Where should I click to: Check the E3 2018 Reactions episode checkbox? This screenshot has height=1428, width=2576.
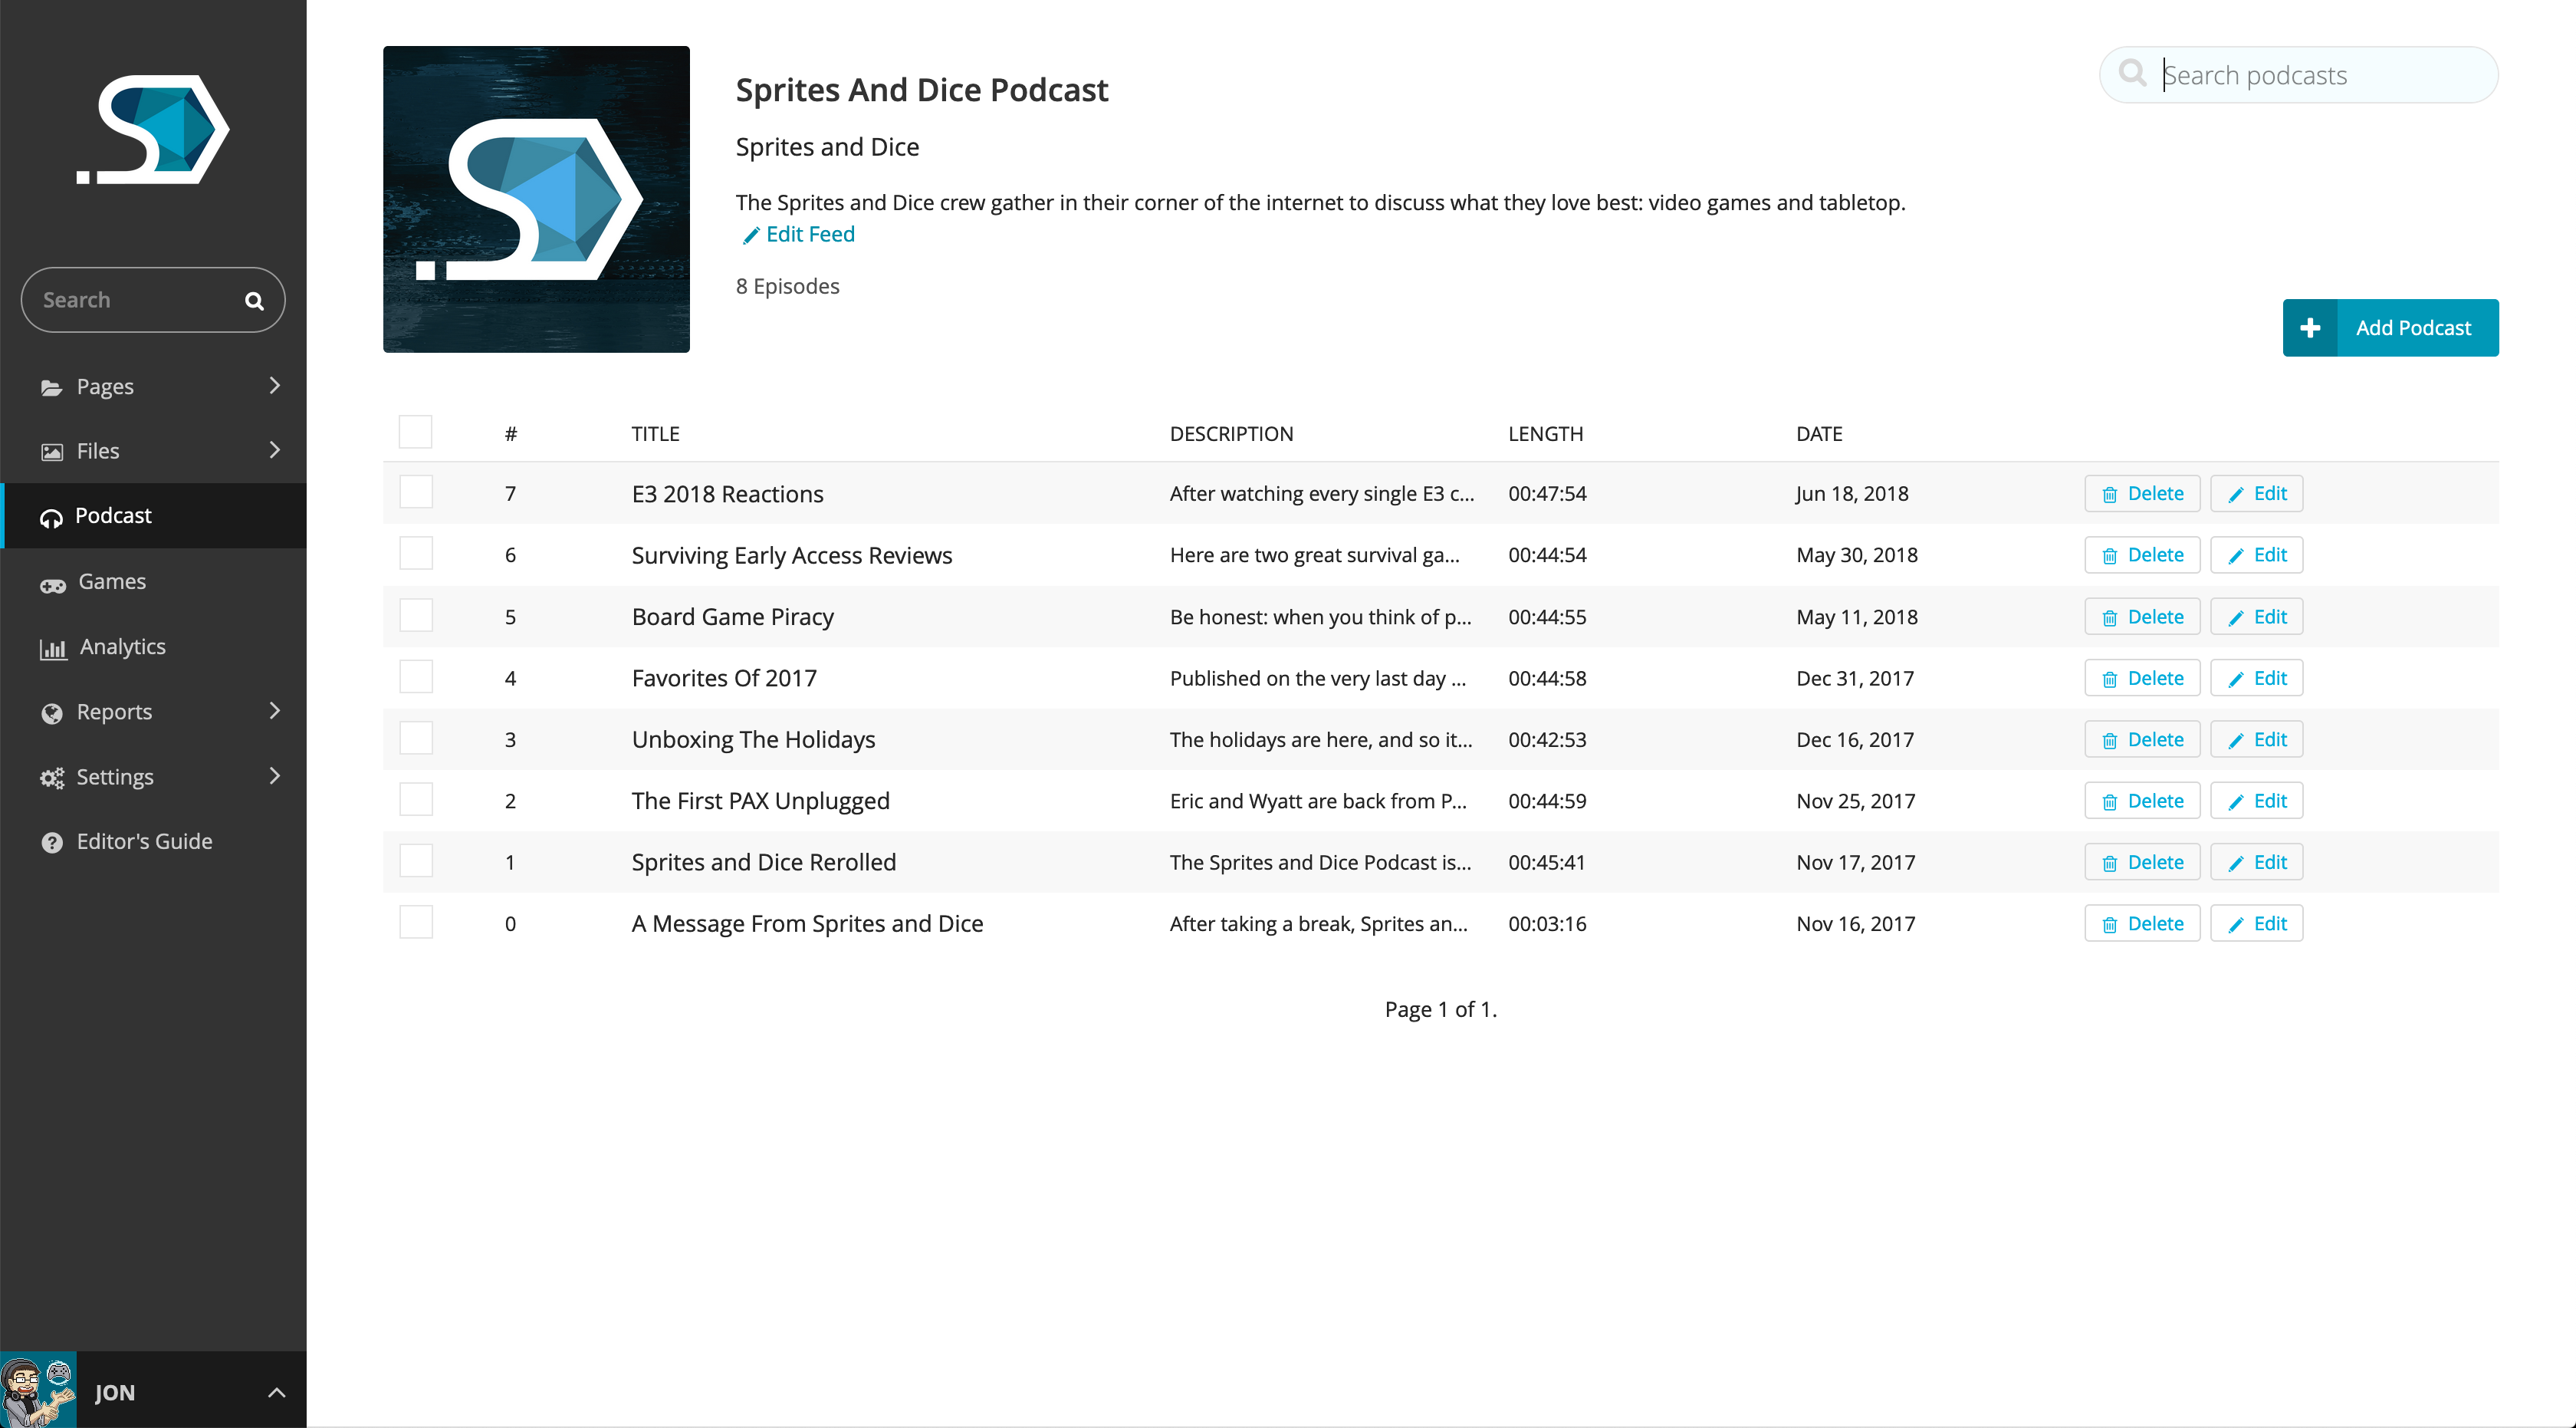[x=416, y=492]
